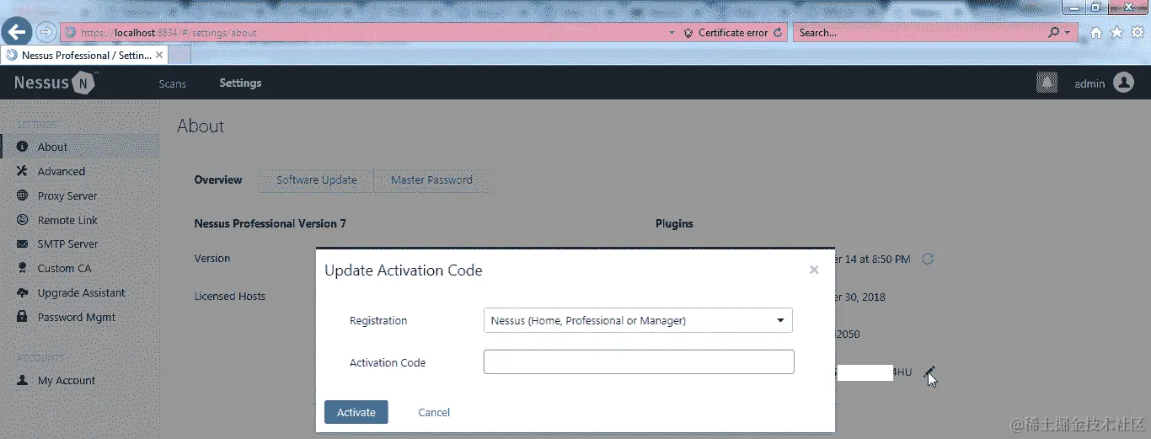The width and height of the screenshot is (1151, 439).
Task: Go to the Settings menu
Action: [240, 83]
